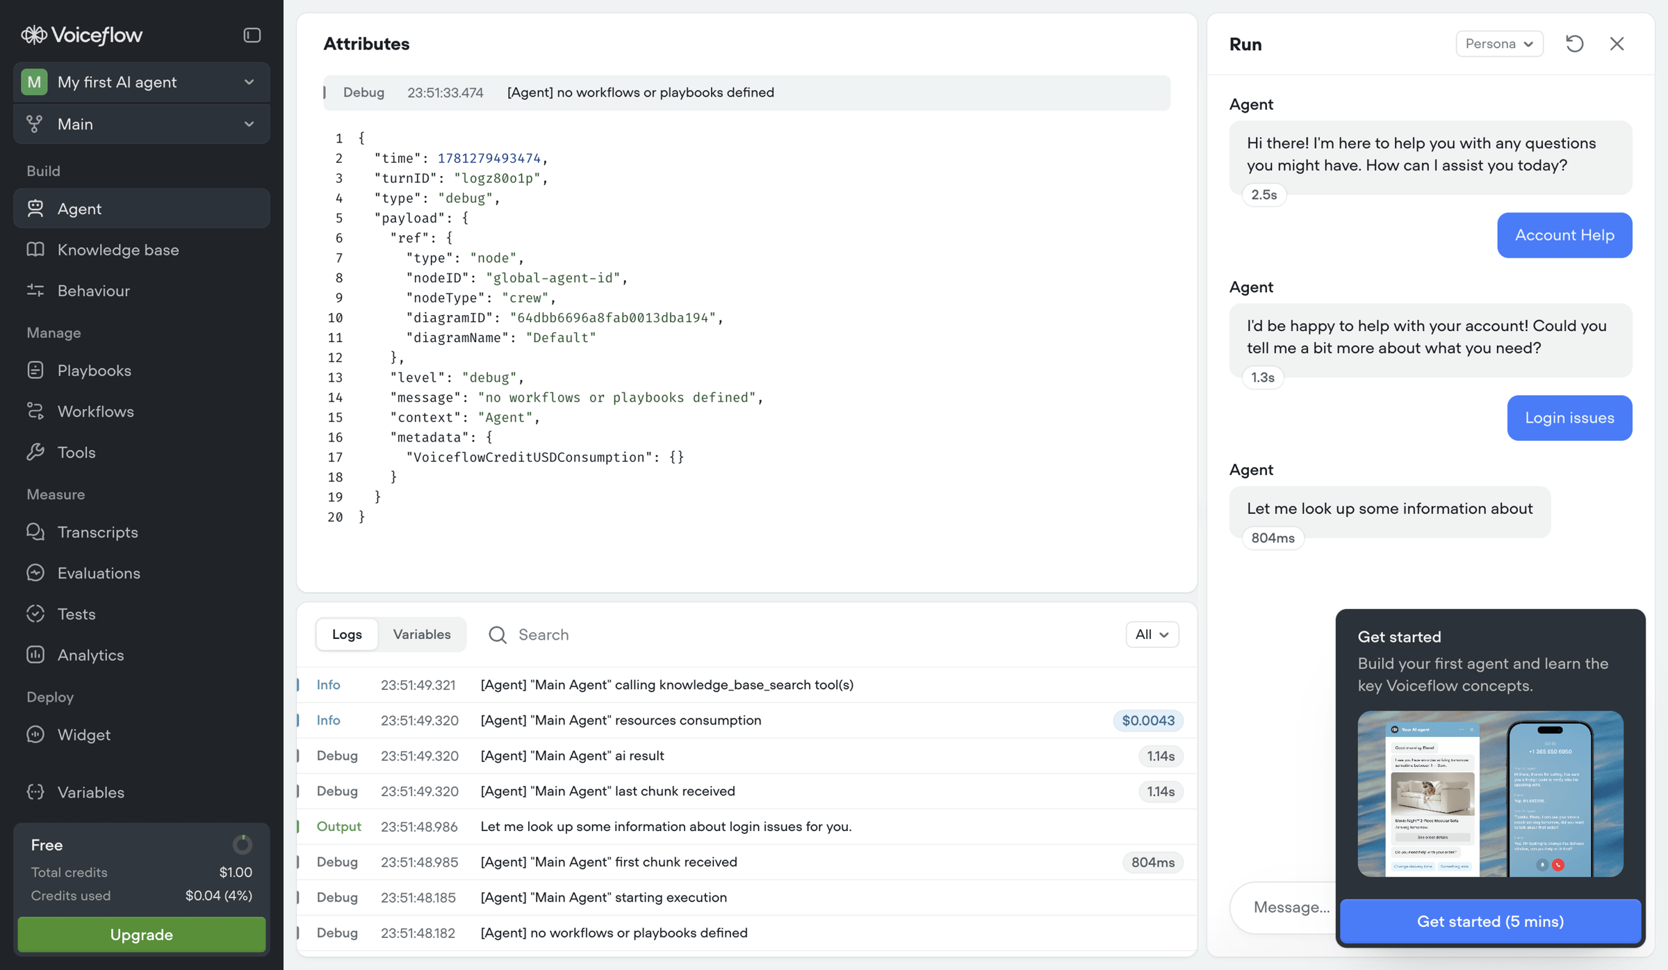Open the Transcripts chat icon
The height and width of the screenshot is (970, 1668).
click(35, 532)
